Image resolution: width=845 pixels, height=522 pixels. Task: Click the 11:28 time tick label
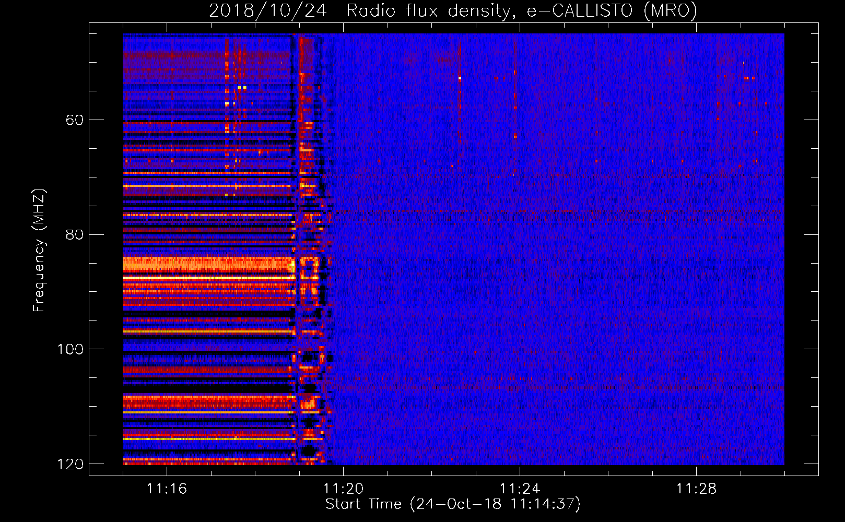coord(696,489)
